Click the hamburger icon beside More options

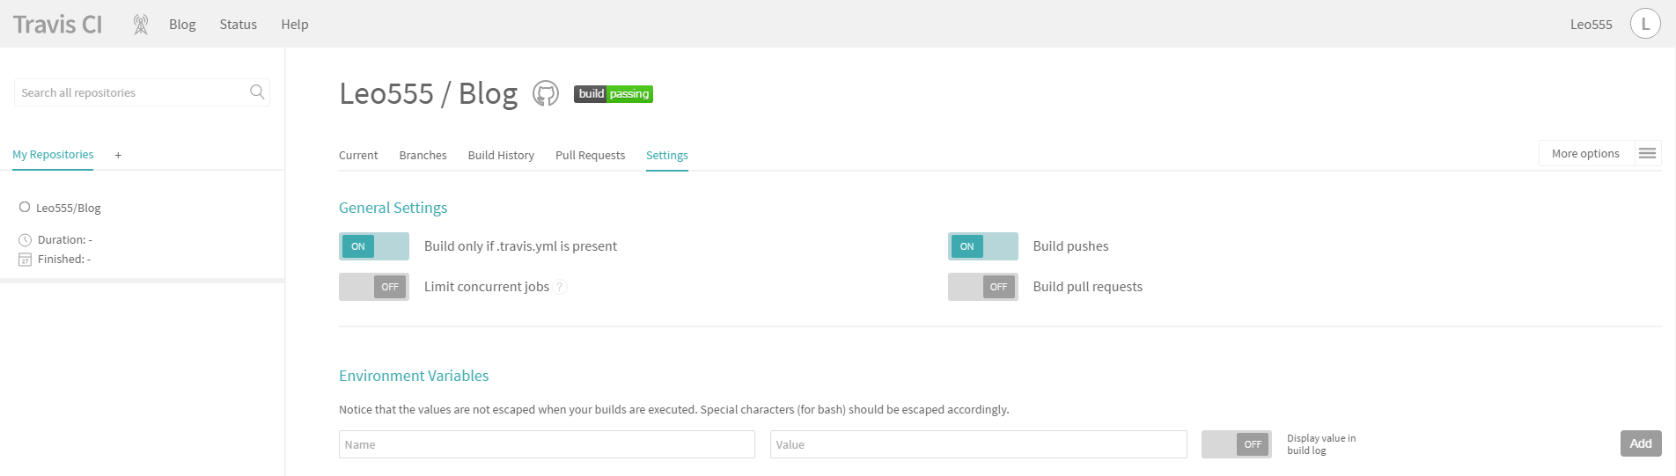tap(1647, 153)
